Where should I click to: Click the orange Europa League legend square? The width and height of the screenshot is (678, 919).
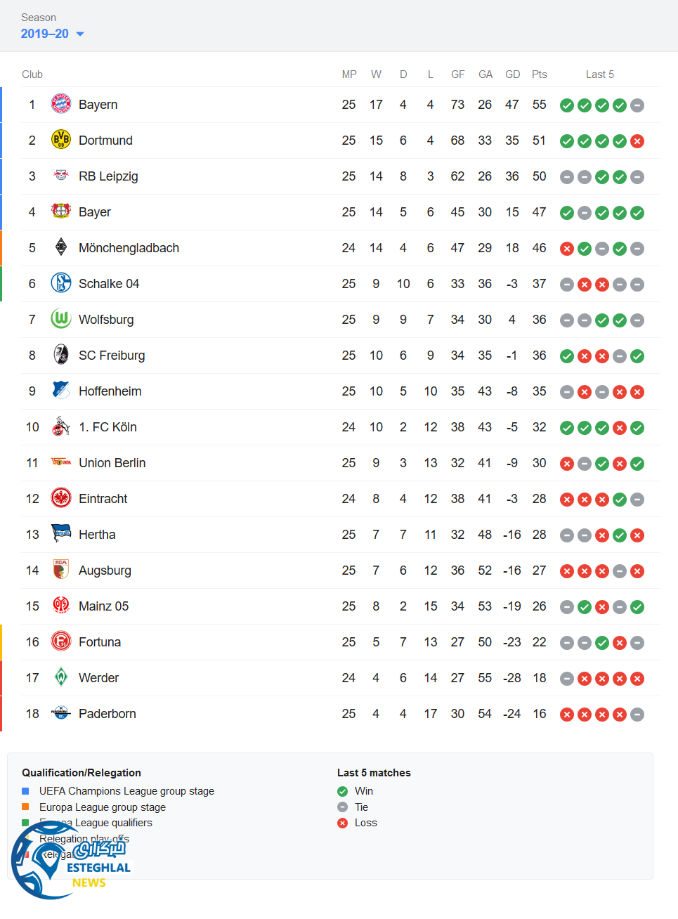25,807
